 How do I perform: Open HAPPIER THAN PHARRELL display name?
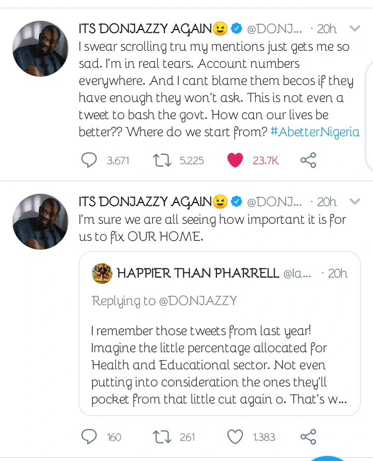[198, 273]
